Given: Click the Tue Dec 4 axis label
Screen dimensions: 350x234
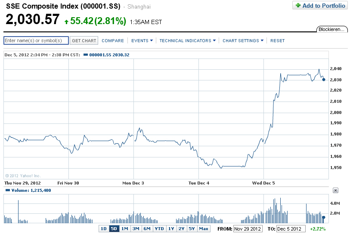Looking at the screenshot, I should point(198,183).
